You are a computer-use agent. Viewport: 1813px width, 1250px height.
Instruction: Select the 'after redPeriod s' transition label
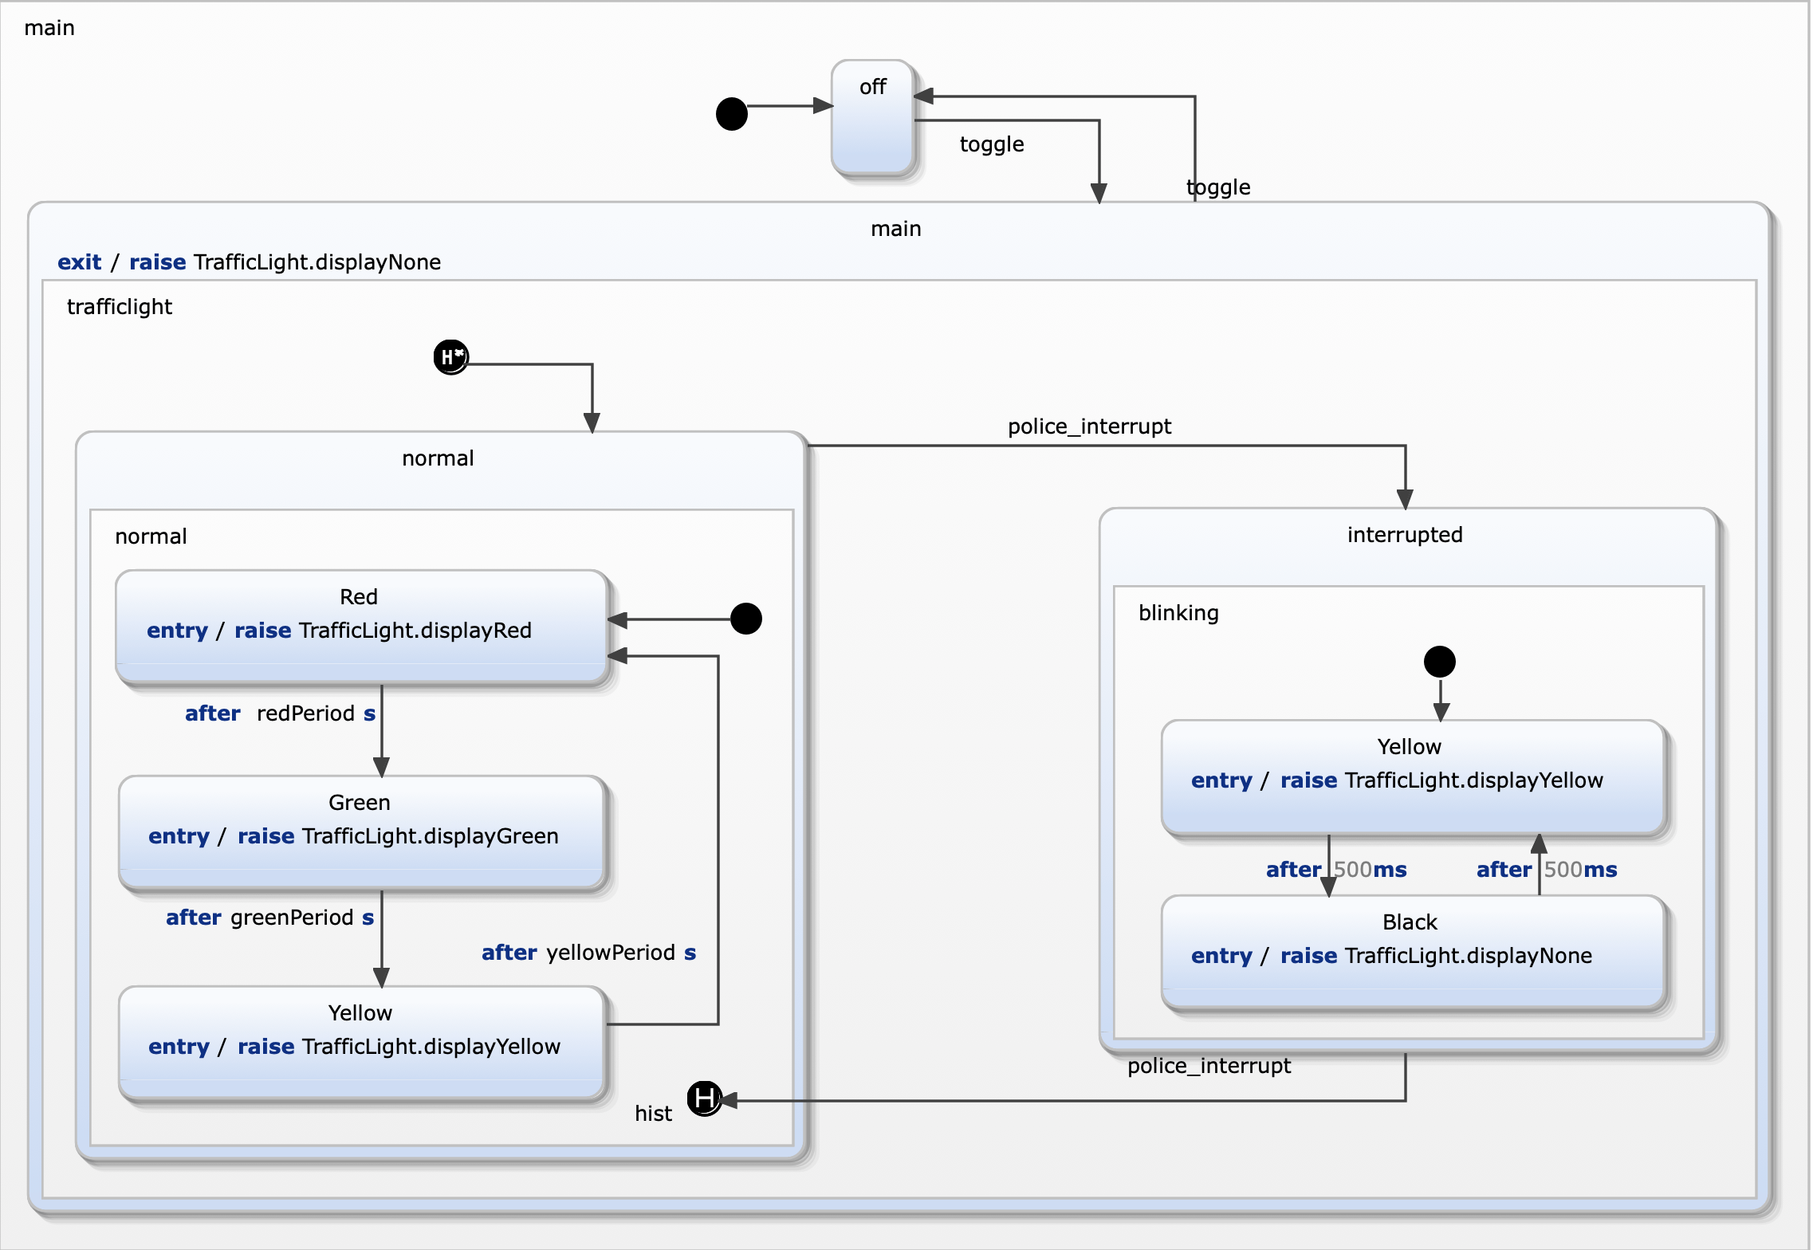click(280, 713)
